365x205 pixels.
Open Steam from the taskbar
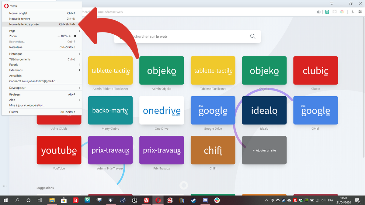click(x=193, y=200)
